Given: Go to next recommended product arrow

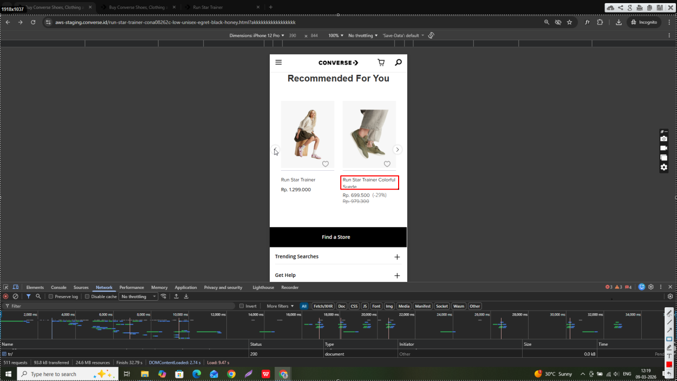Looking at the screenshot, I should (398, 150).
